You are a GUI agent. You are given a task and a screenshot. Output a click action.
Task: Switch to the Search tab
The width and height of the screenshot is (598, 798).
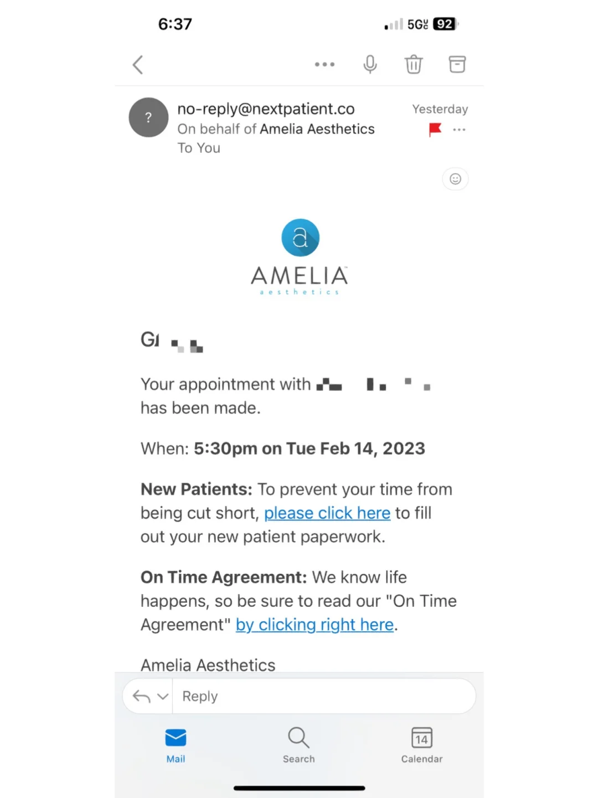298,745
